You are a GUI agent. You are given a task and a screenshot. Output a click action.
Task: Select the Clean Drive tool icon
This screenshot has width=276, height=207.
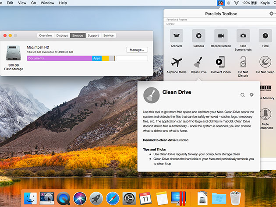[198, 62]
